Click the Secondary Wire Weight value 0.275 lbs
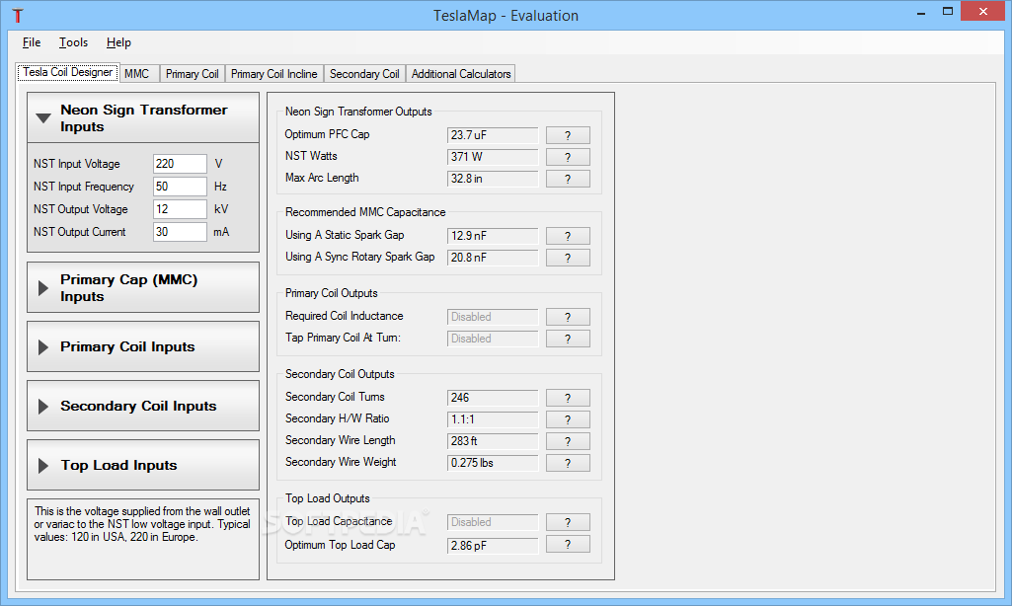Screen dimensions: 1012x606 point(493,463)
